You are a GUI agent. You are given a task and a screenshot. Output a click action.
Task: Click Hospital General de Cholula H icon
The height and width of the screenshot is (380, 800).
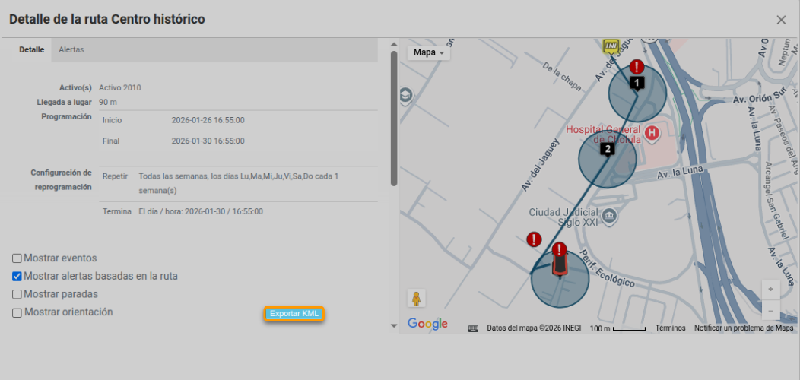coord(651,134)
